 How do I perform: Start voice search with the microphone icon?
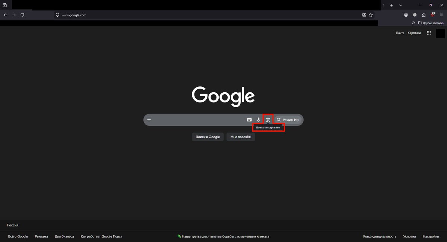click(259, 120)
